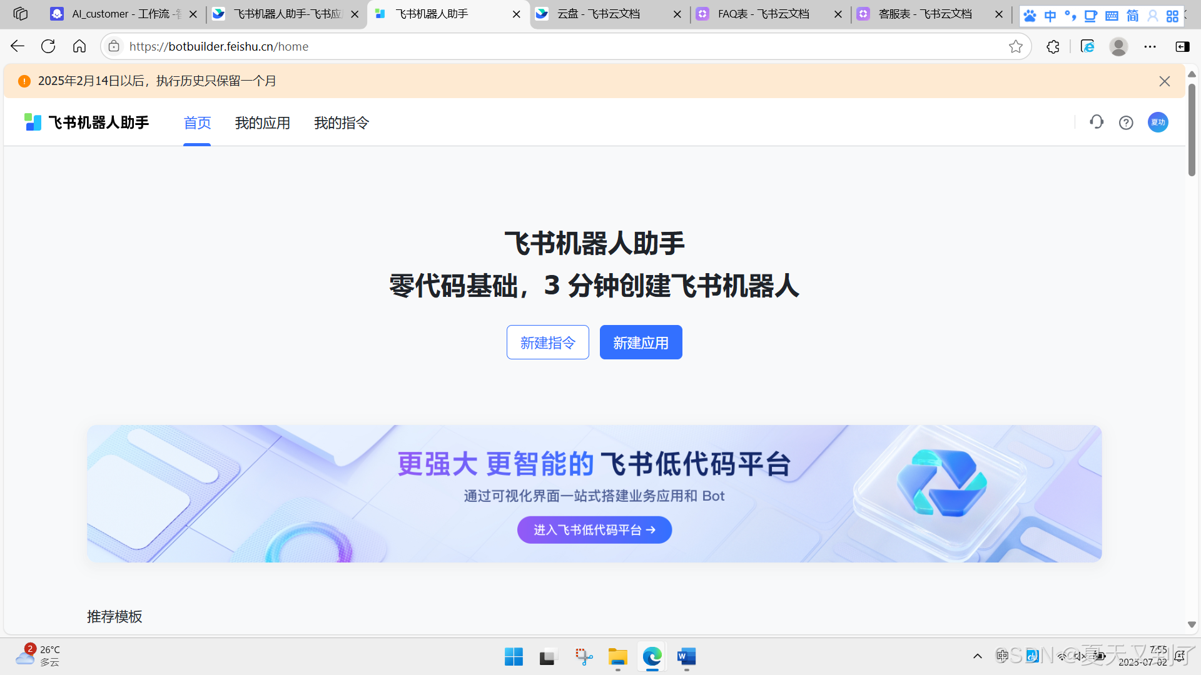
Task: Click the 新建应用 button
Action: tap(641, 342)
